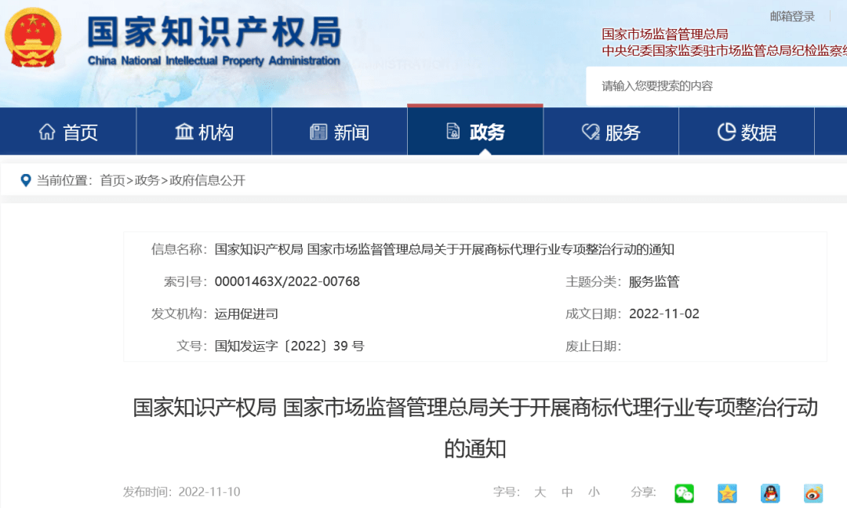Select the 政务 navigation tab
847x508 pixels.
pos(475,131)
